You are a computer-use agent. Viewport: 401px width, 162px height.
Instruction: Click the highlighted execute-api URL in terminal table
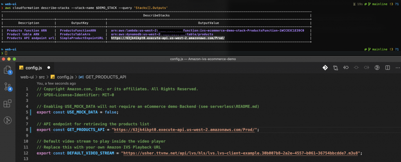click(168, 38)
